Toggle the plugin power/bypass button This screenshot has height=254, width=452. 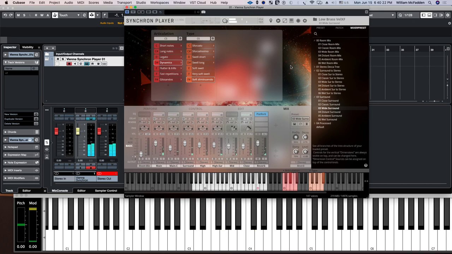[127, 12]
